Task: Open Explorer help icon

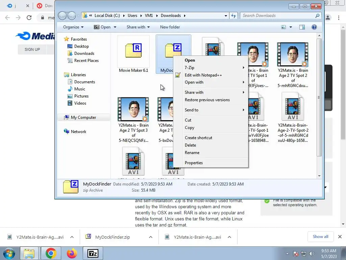Action: coord(314,27)
